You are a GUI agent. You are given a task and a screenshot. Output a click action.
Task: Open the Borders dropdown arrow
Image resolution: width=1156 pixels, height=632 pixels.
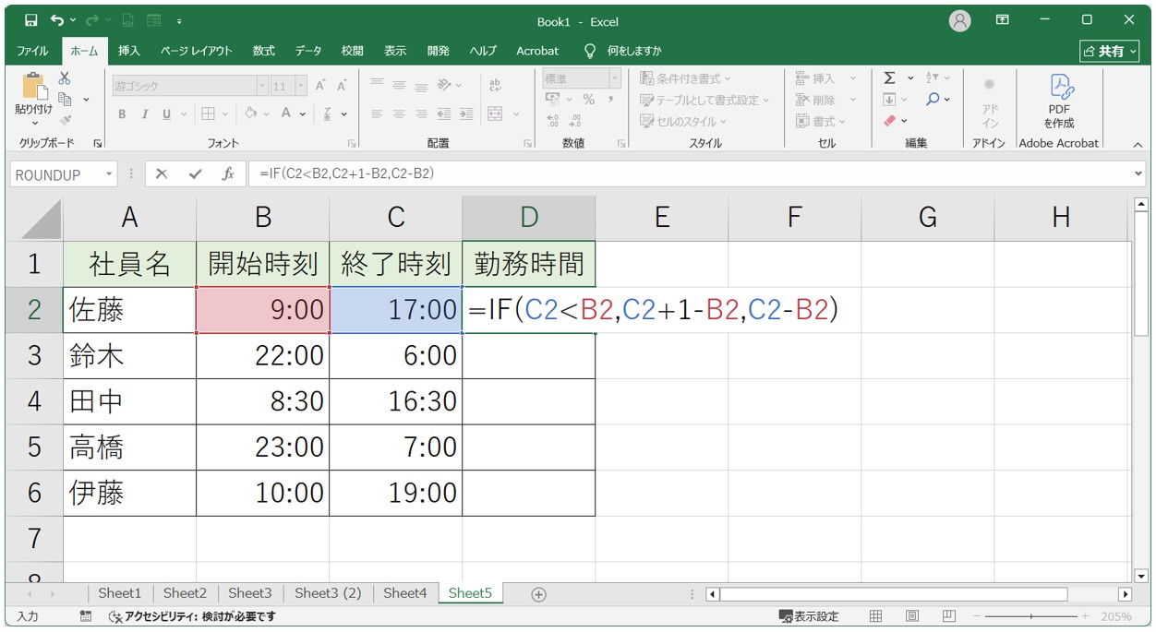pyautogui.click(x=224, y=114)
